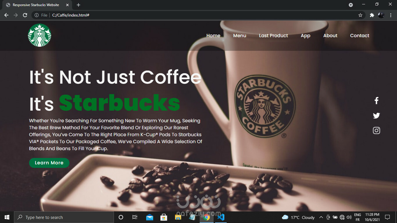The width and height of the screenshot is (397, 223).
Task: Open the Facebook social icon
Action: pos(376,101)
